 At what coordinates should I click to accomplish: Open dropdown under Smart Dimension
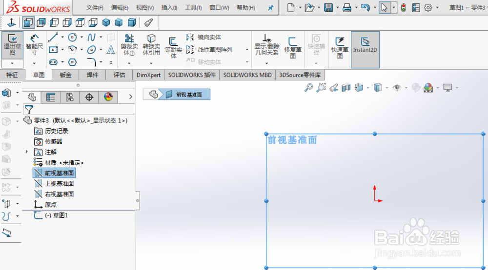point(34,63)
